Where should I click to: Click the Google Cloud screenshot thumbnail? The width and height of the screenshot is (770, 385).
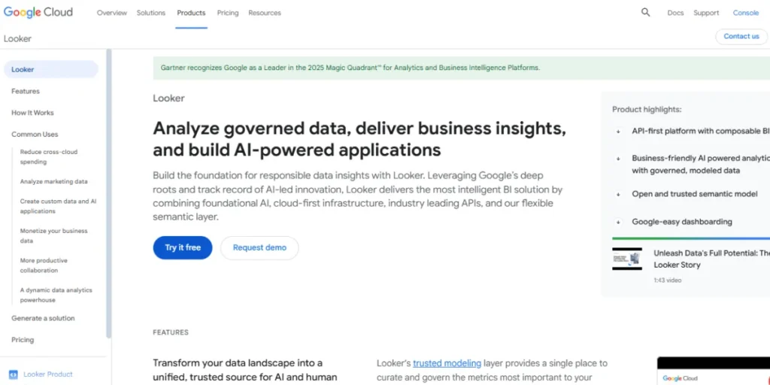(714, 371)
